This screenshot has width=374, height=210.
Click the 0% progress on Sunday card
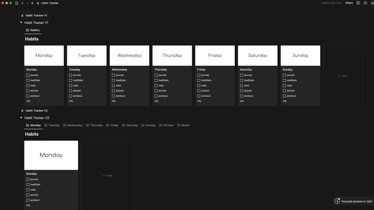click(285, 101)
